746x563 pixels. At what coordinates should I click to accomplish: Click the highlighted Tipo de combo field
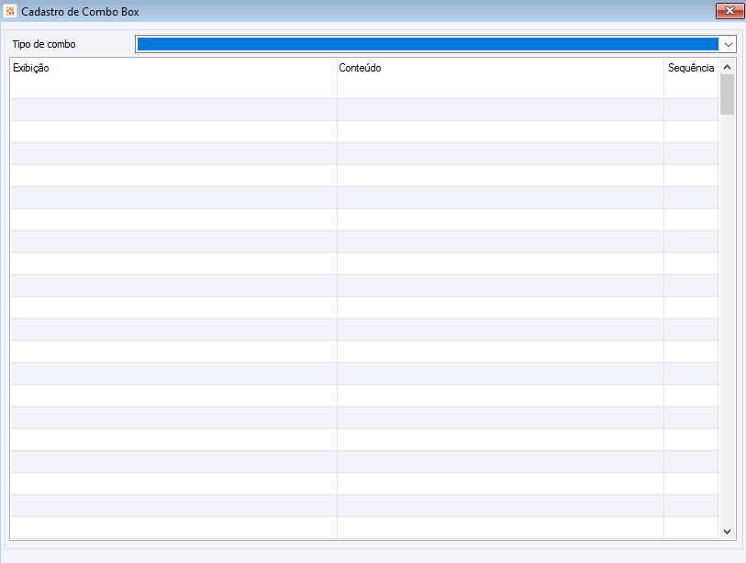tap(428, 44)
